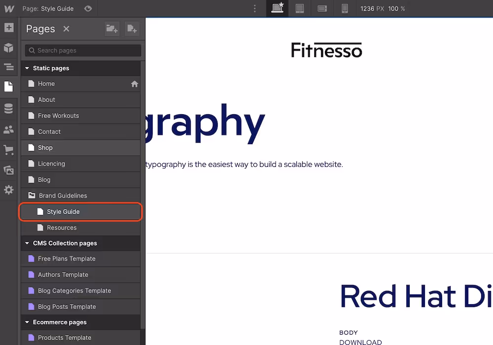The height and width of the screenshot is (345, 493).
Task: Click the BODY label on canvas
Action: coord(349,333)
